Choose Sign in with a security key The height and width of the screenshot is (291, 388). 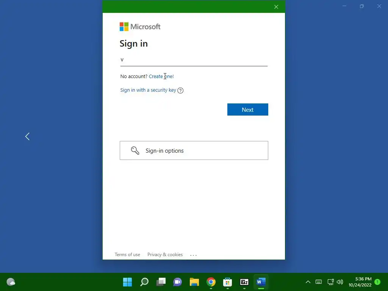pyautogui.click(x=148, y=90)
